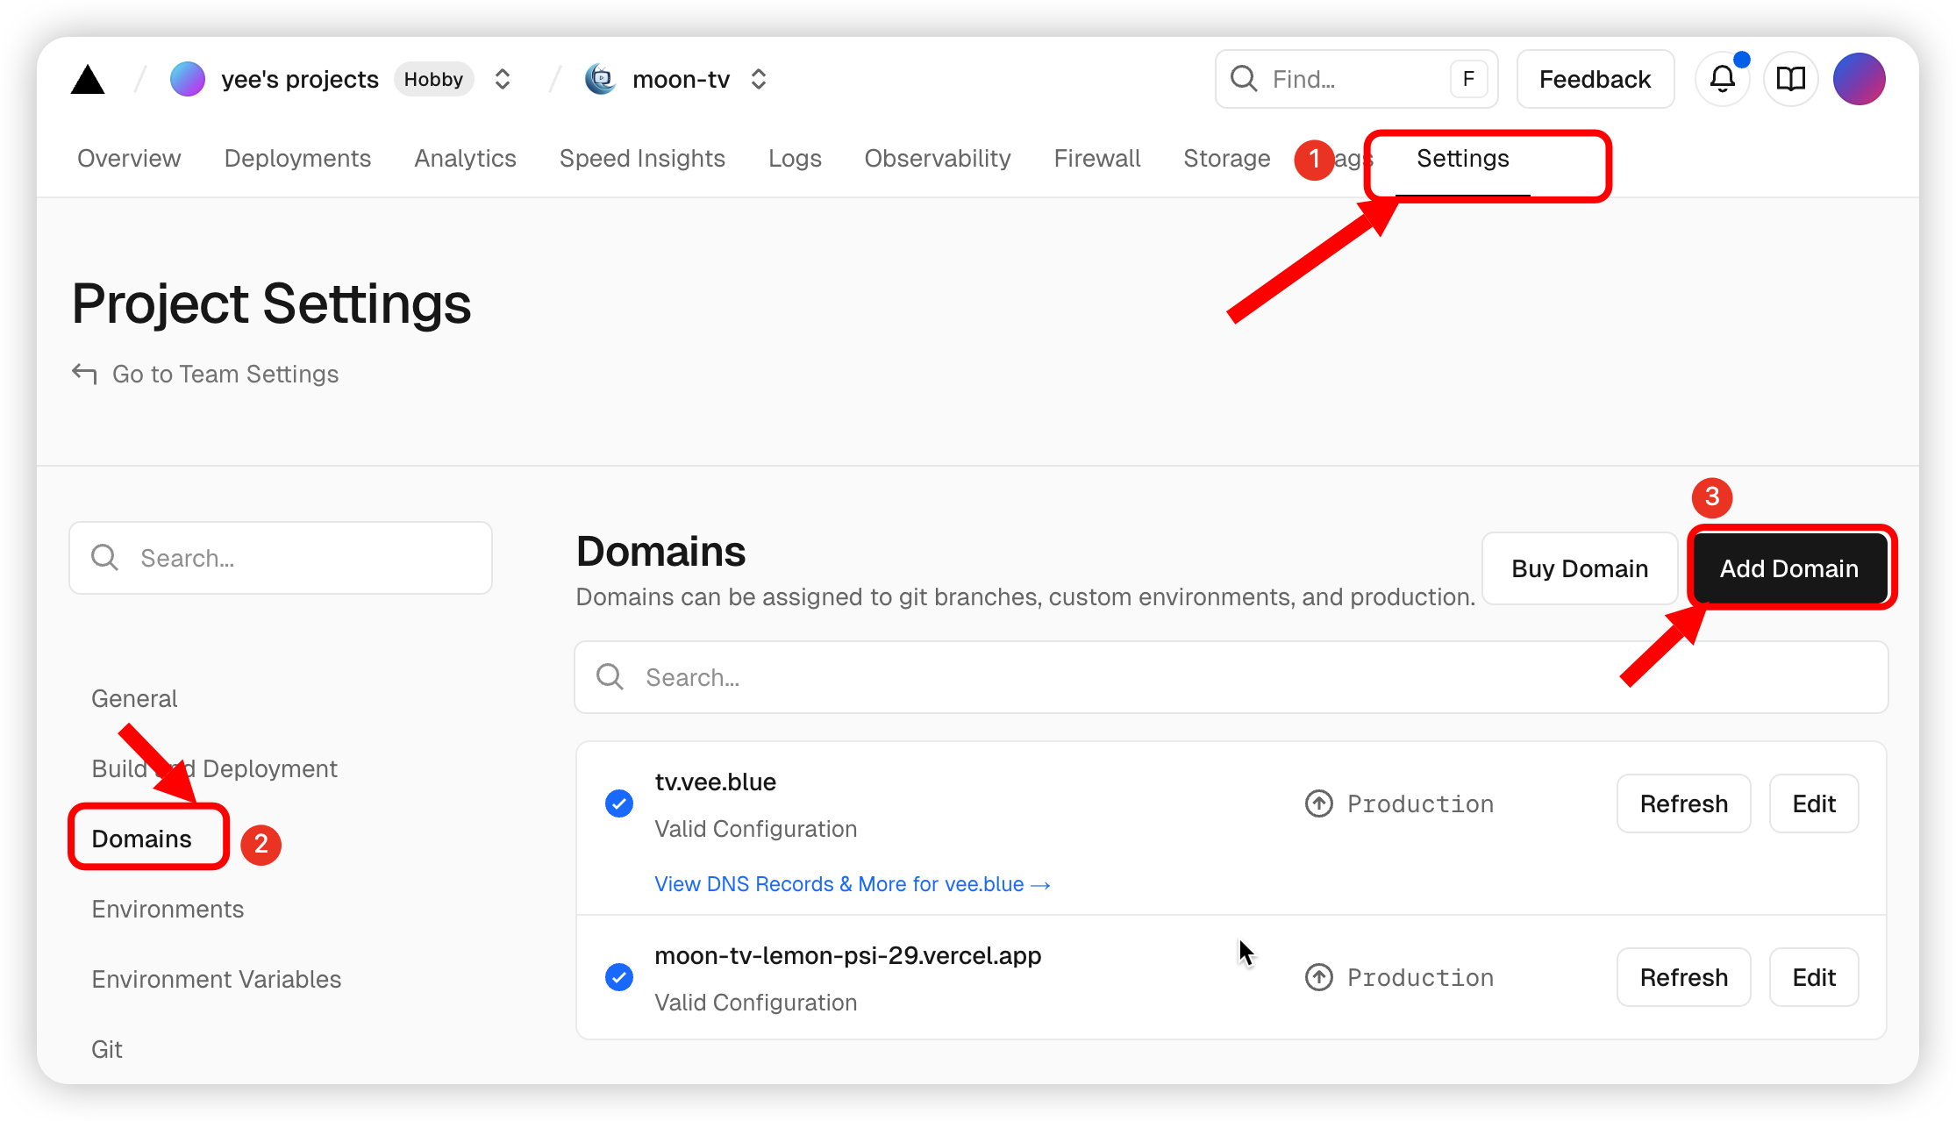Select Environment Variables in sidebar
The image size is (1956, 1121).
pyautogui.click(x=216, y=979)
